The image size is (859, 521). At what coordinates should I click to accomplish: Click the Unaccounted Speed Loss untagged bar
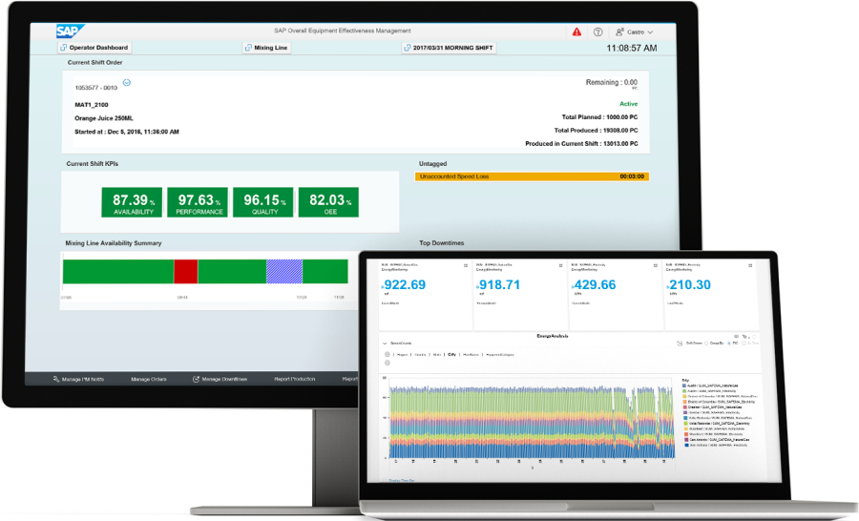point(532,177)
